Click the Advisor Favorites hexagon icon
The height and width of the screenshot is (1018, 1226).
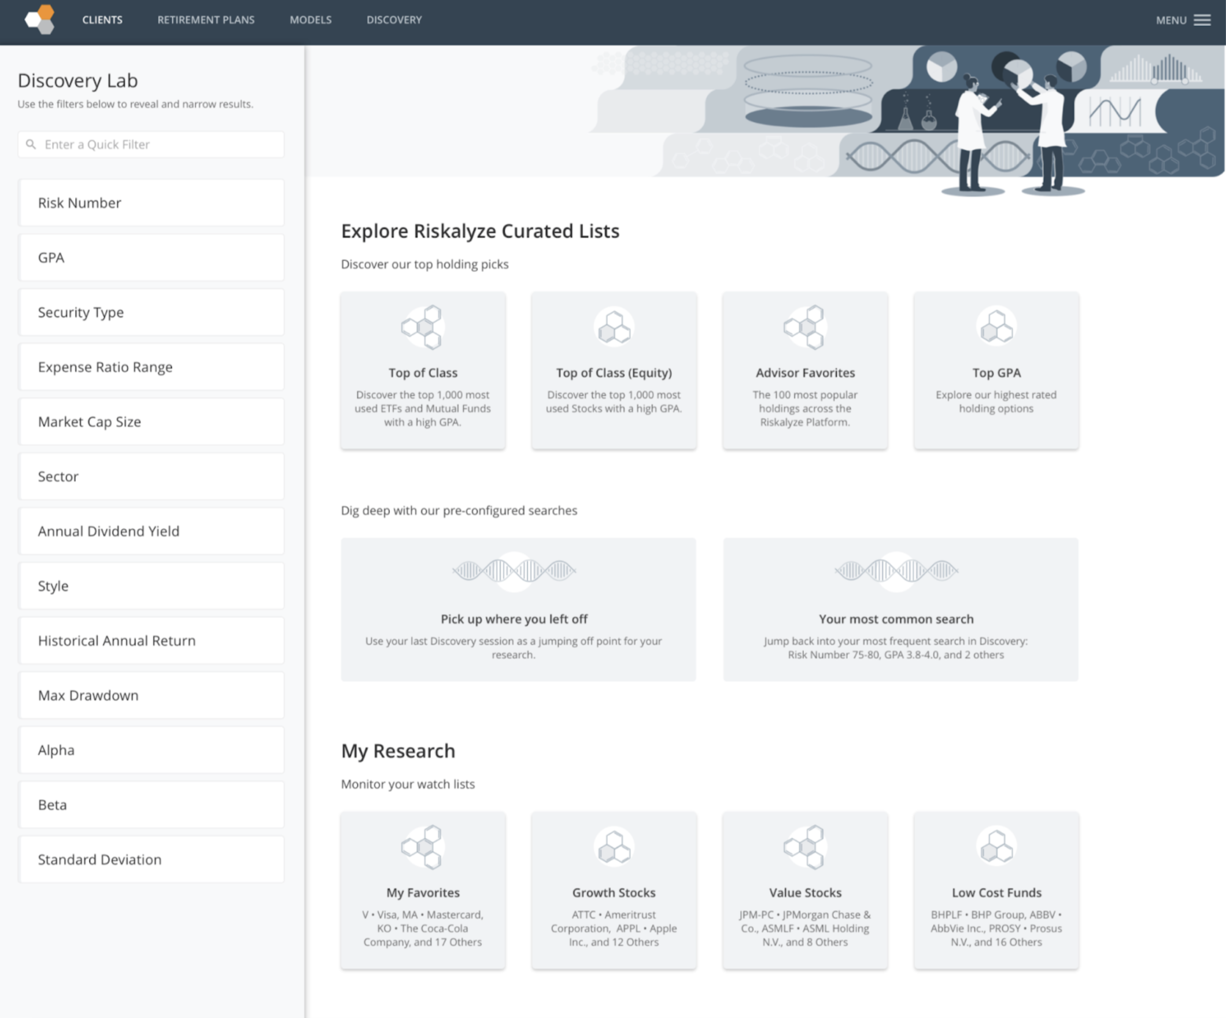[804, 327]
